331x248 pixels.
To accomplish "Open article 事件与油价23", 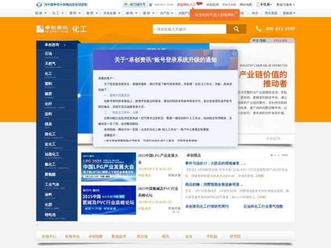I will click(215, 163).
